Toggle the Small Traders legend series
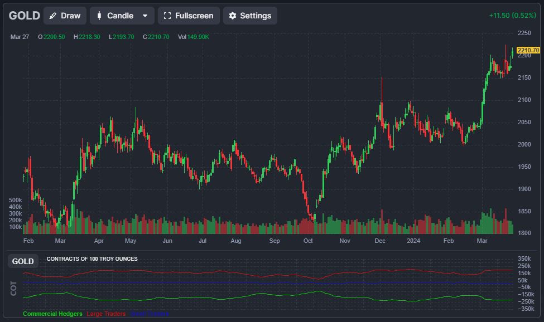The height and width of the screenshot is (322, 544). coord(149,314)
